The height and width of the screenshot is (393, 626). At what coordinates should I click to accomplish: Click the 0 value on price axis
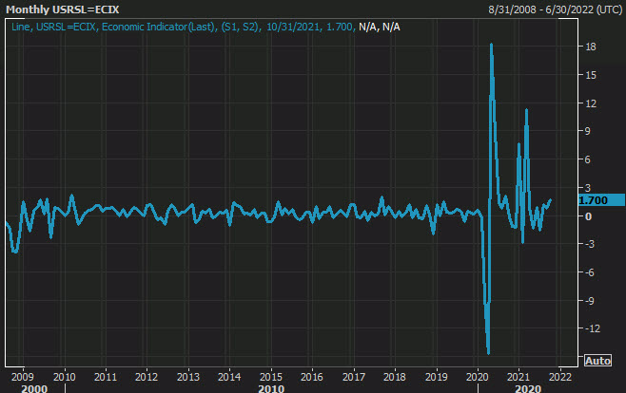(x=588, y=215)
